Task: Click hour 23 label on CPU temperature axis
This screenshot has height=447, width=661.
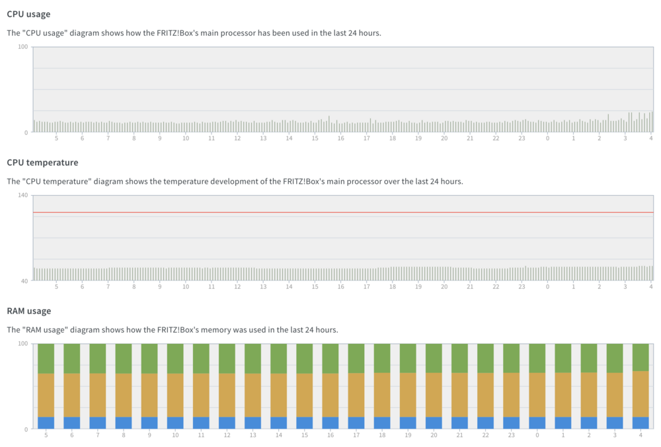Action: [522, 287]
